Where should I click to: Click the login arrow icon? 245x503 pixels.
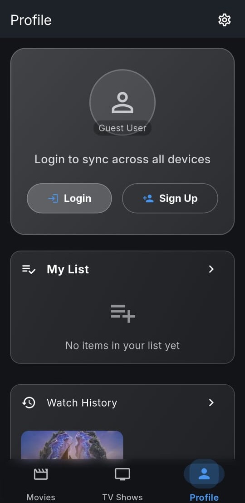[x=53, y=199]
